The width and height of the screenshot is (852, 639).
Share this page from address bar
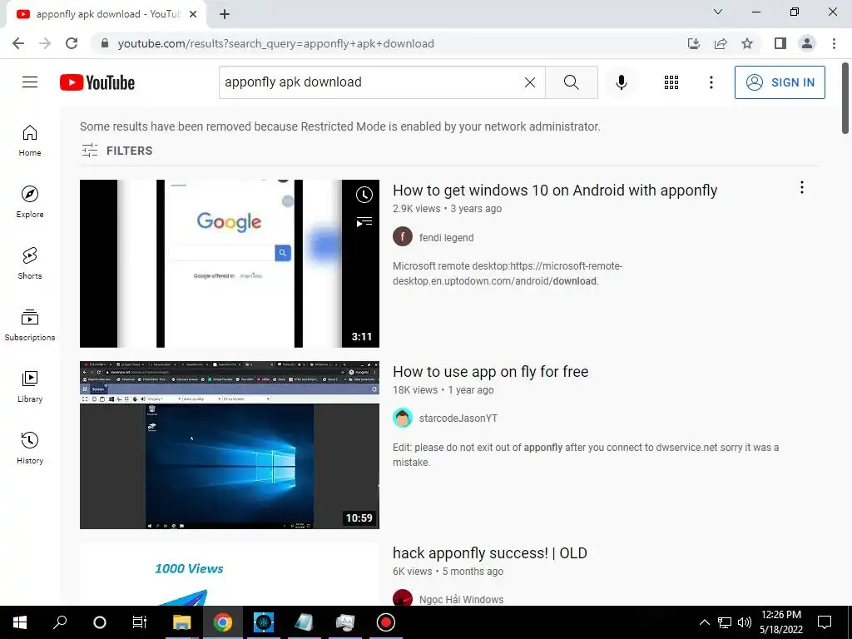coord(721,43)
